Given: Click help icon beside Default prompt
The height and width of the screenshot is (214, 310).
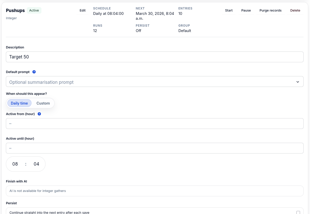Looking at the screenshot, I should tap(34, 72).
